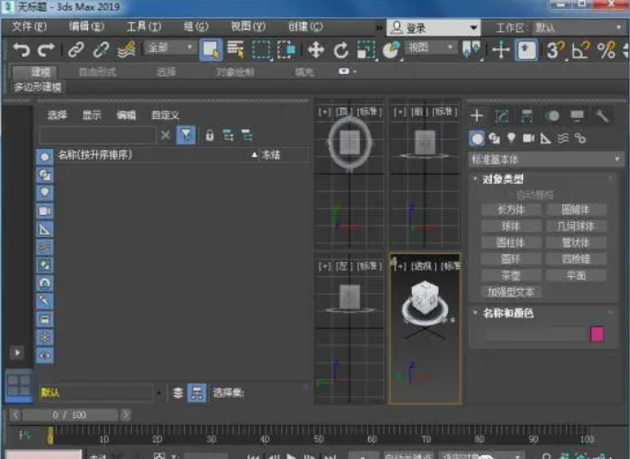Screen dimensions: 630x459
Task: Select the Rotate tool
Action: pos(341,50)
